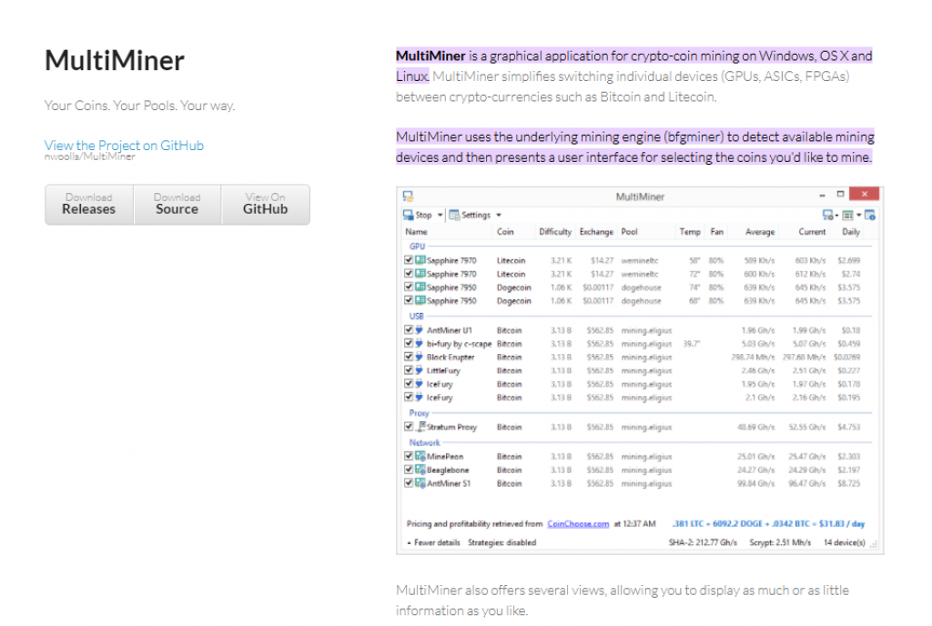
Task: Click the Download Releases button
Action: point(89,205)
